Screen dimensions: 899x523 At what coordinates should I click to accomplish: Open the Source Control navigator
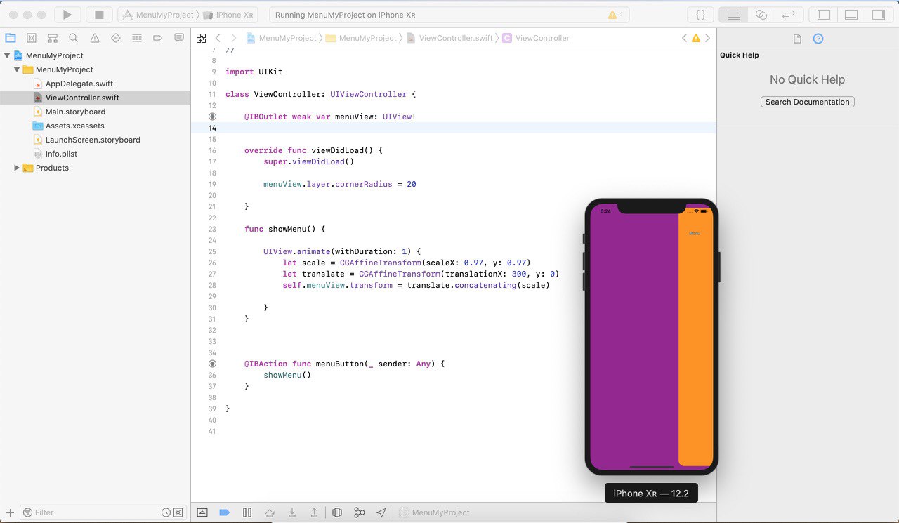[x=32, y=38]
